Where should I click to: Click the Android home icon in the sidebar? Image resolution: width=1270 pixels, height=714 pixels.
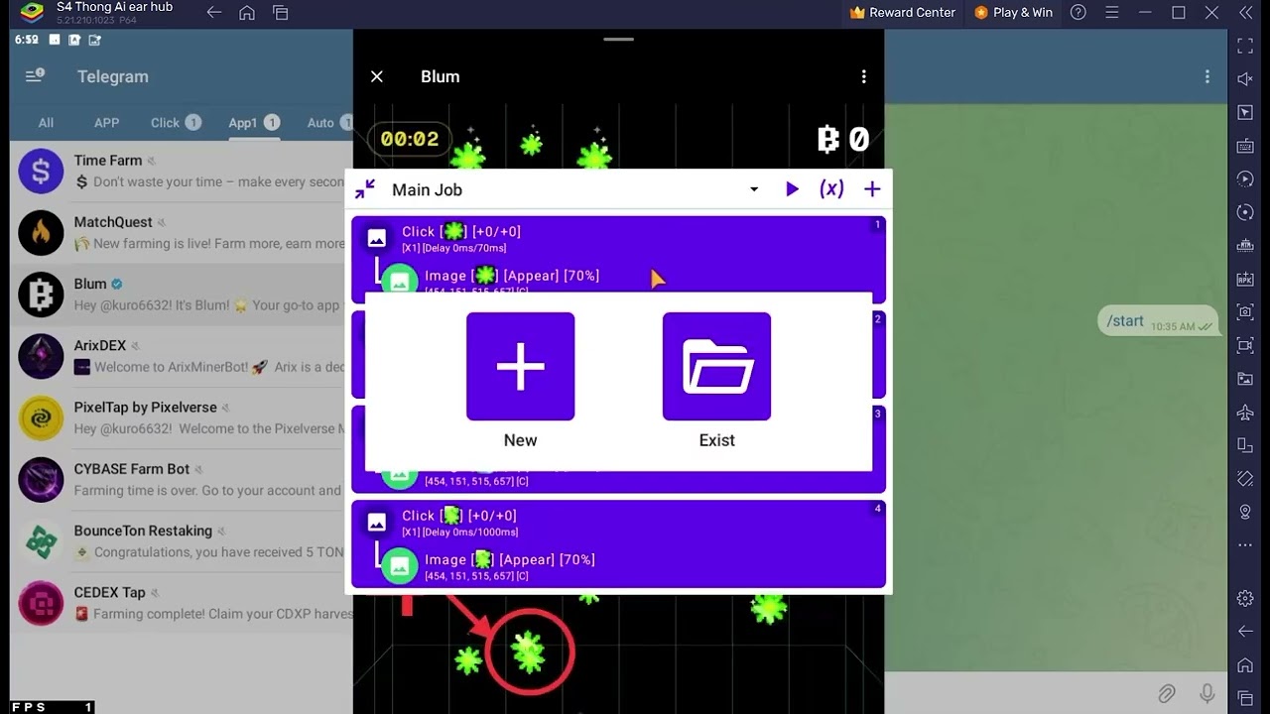(x=1245, y=664)
